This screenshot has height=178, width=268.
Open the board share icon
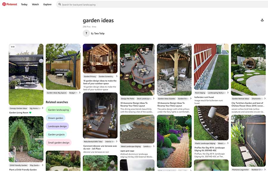tap(262, 20)
